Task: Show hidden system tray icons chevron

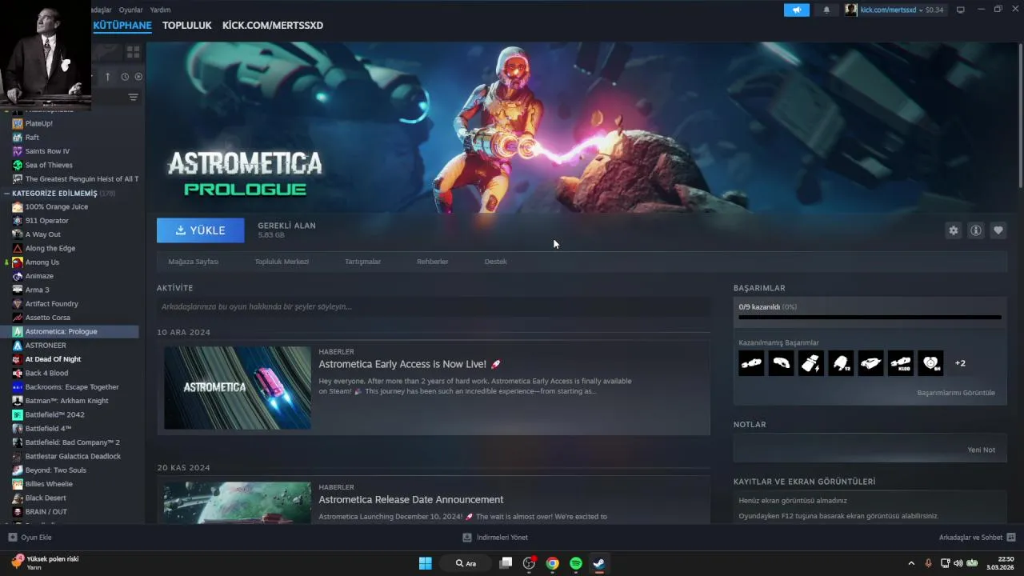Action: [x=911, y=563]
